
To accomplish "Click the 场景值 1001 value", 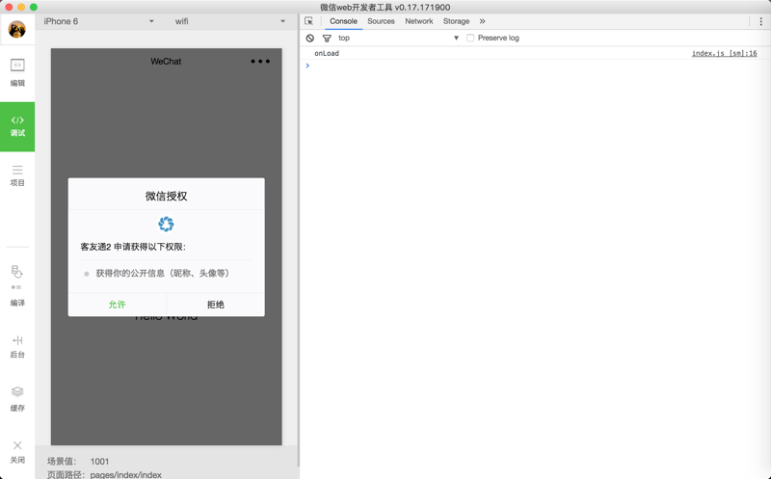I will [x=99, y=462].
